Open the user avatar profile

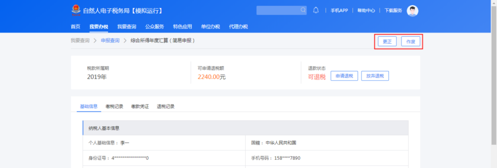point(412,11)
